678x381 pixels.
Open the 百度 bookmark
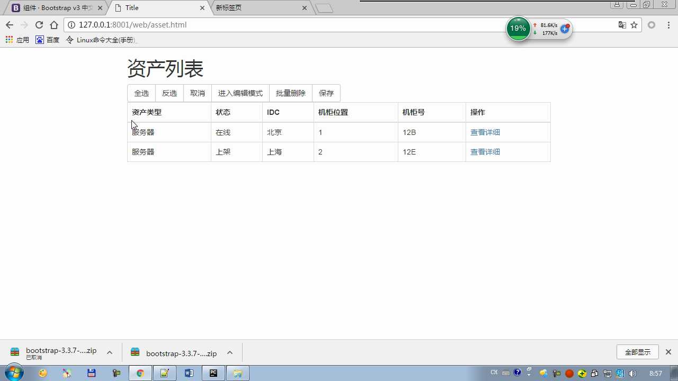[x=48, y=40]
